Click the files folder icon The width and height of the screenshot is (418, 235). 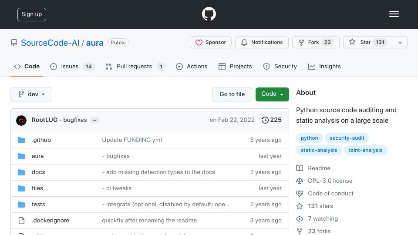[x=21, y=188]
